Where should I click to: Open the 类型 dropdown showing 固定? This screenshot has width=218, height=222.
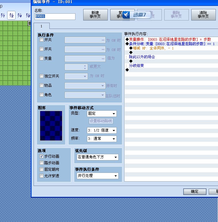point(102,113)
